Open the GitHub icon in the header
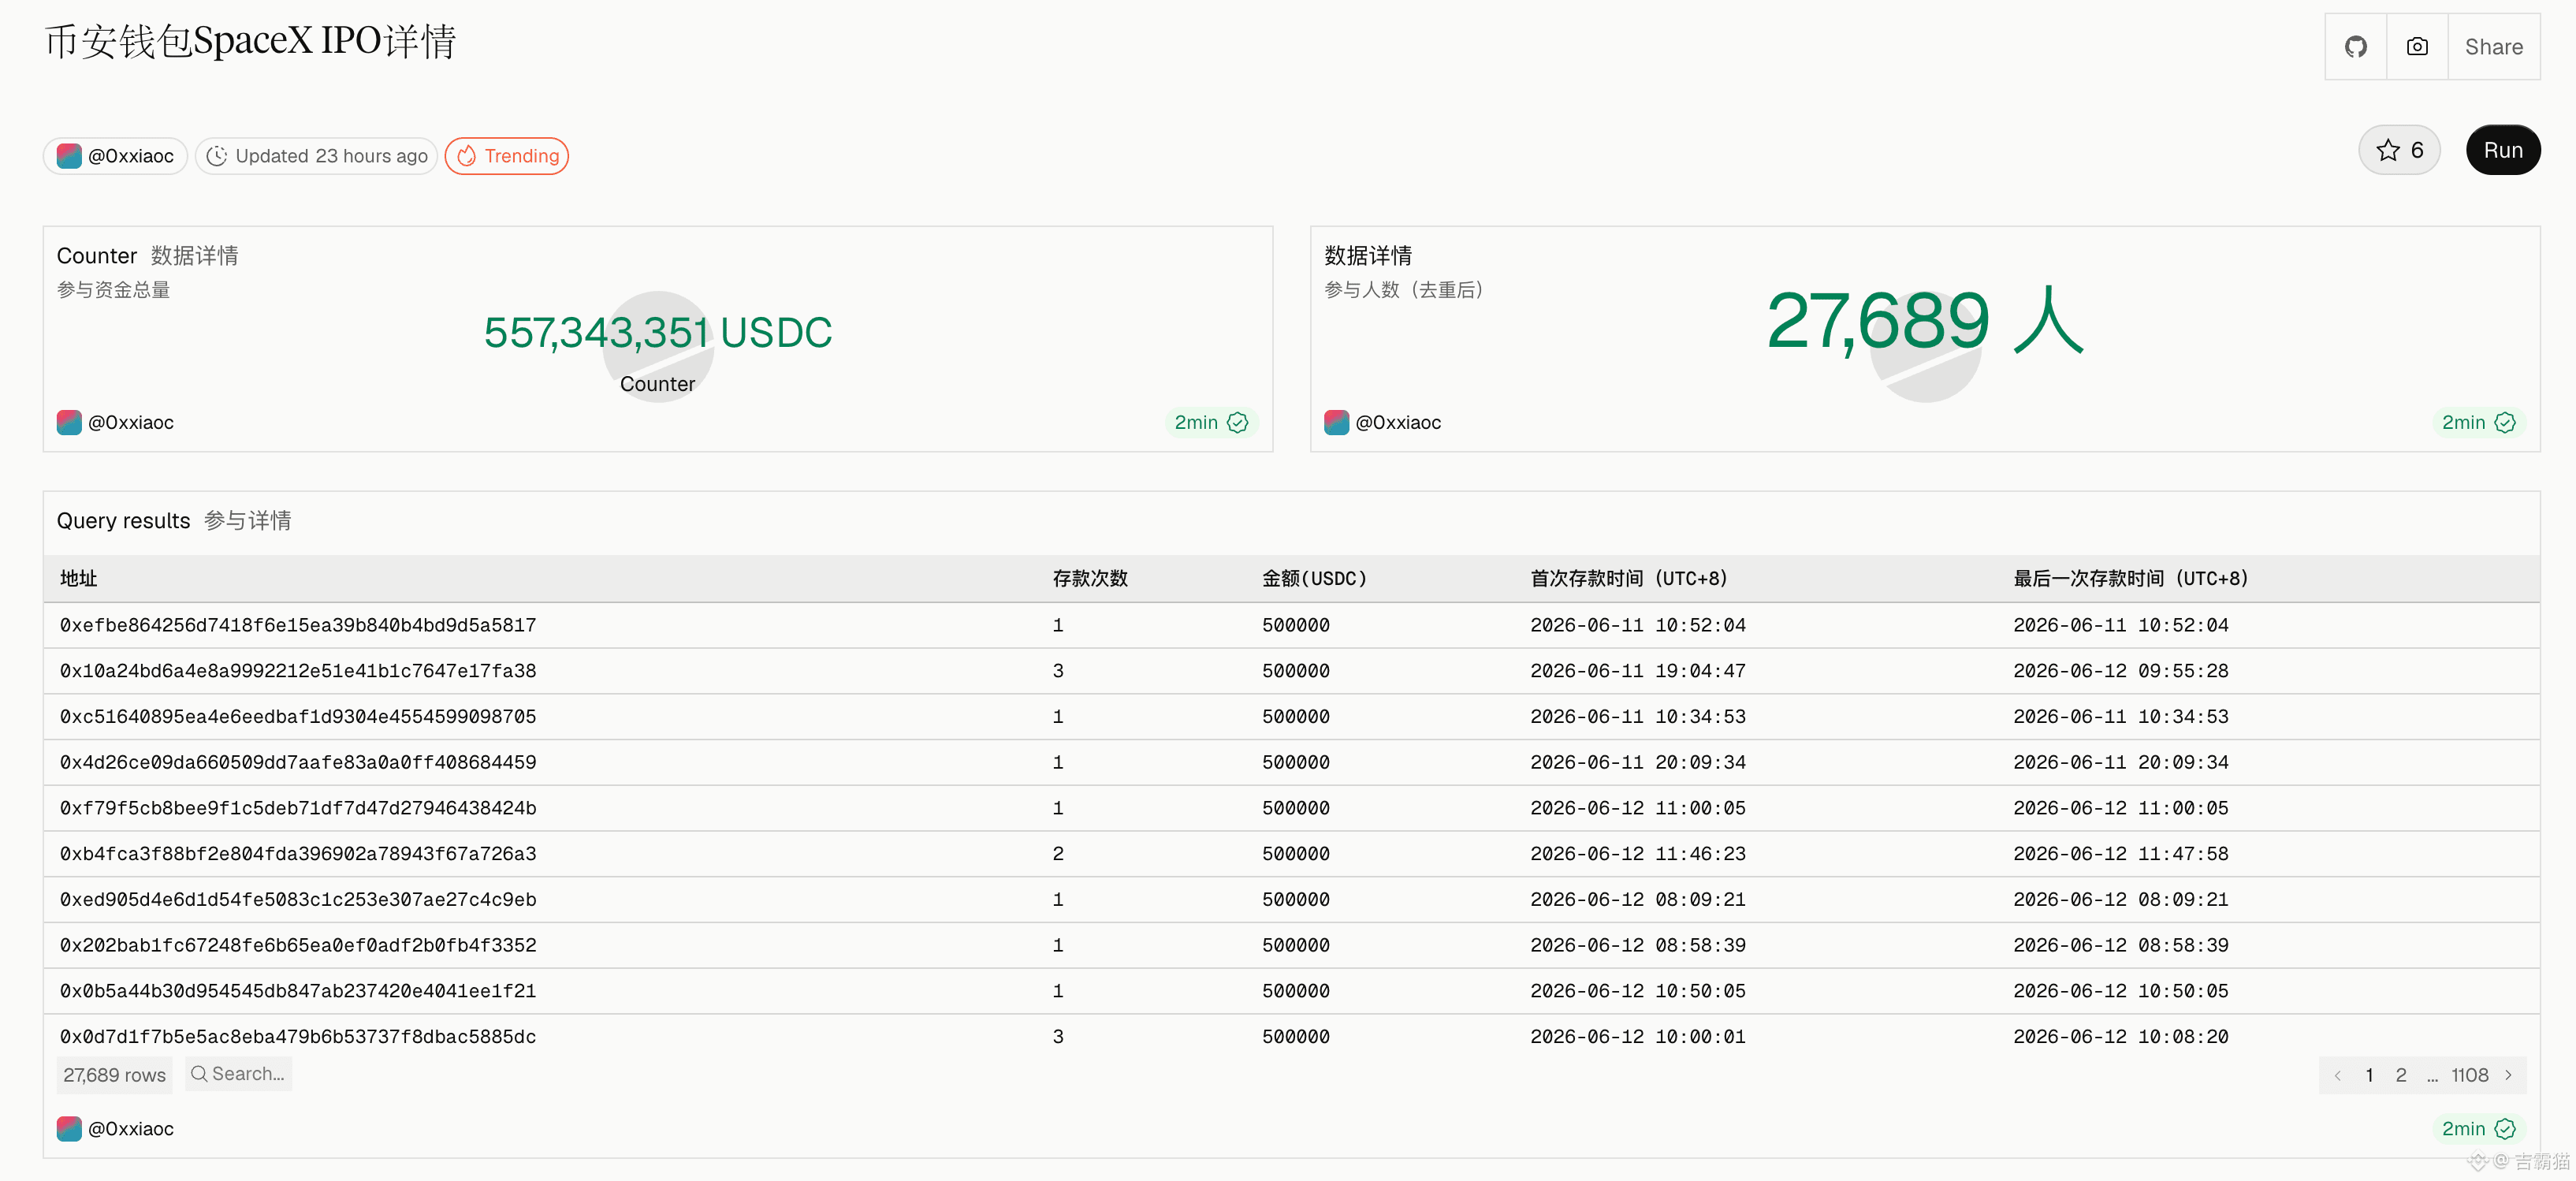The height and width of the screenshot is (1181, 2576). pos(2355,47)
